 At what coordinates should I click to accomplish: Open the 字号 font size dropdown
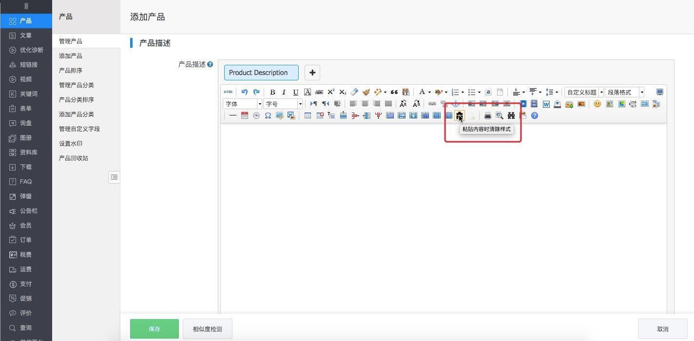click(283, 103)
